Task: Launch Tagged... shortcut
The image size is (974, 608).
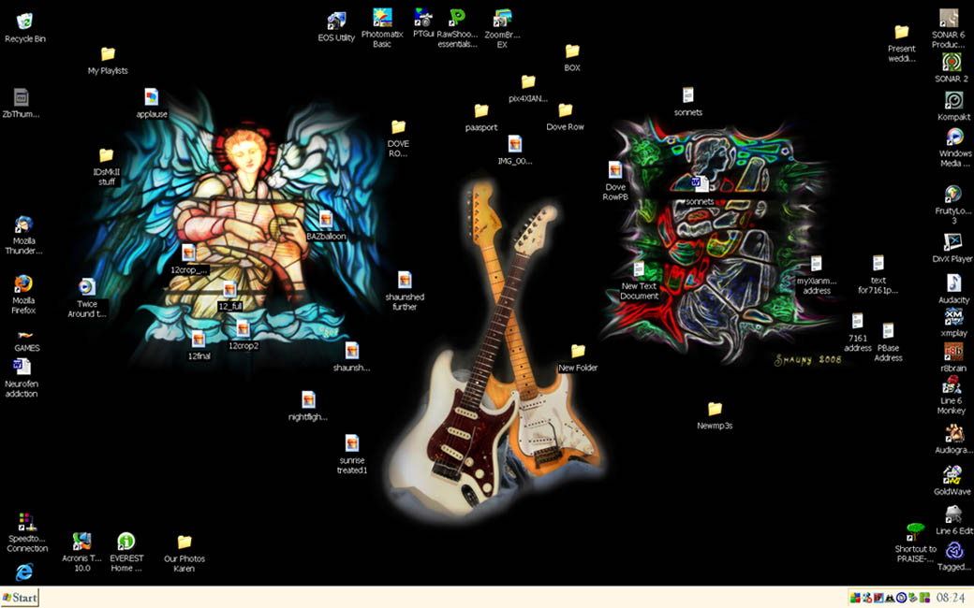Action: pos(953,550)
